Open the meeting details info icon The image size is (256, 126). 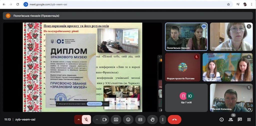coord(221,119)
